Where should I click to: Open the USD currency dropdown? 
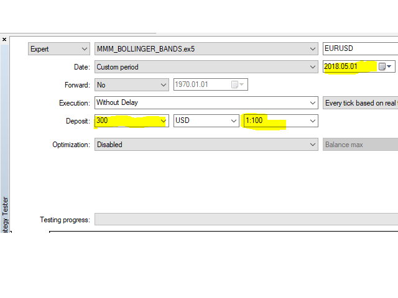[206, 120]
